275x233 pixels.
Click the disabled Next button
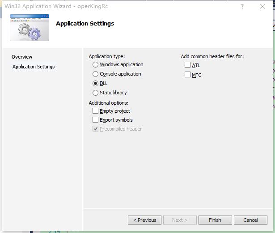coord(180,220)
